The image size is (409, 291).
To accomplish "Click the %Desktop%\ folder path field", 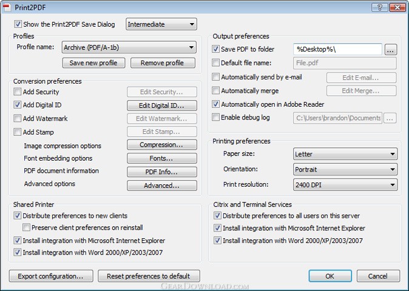I will tap(337, 49).
